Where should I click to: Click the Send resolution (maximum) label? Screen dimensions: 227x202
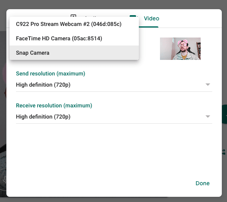51,73
